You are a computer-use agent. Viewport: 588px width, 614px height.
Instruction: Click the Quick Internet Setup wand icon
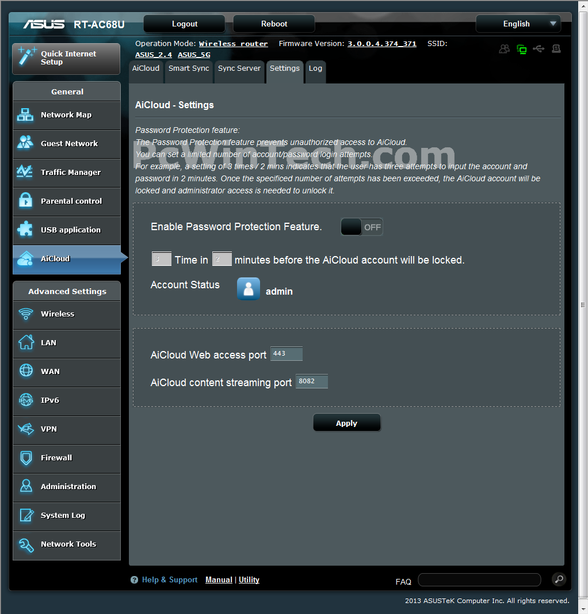(26, 56)
